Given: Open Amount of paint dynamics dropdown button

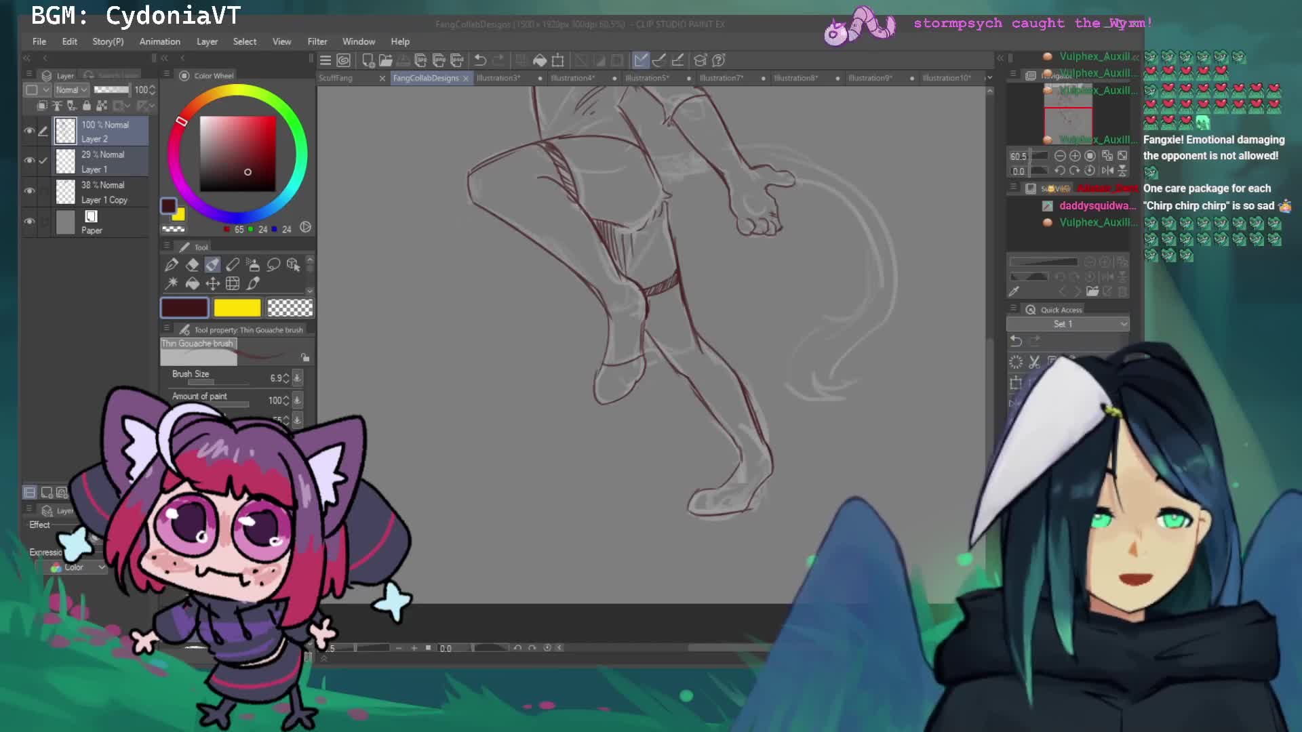Looking at the screenshot, I should (297, 401).
